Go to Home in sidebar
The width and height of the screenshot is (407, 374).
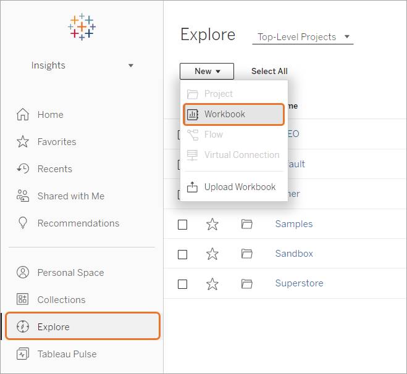51,114
